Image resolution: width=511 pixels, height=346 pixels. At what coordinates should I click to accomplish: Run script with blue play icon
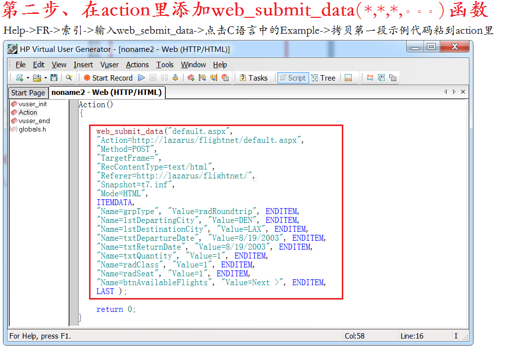[x=141, y=78]
